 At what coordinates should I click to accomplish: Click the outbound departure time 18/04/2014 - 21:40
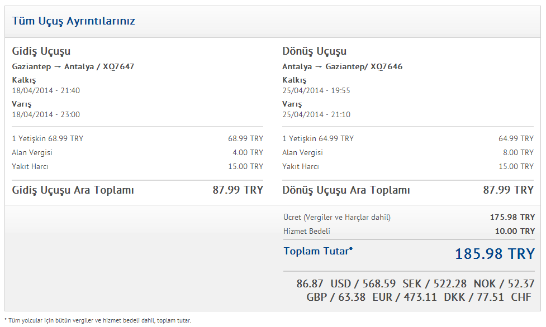coord(46,90)
